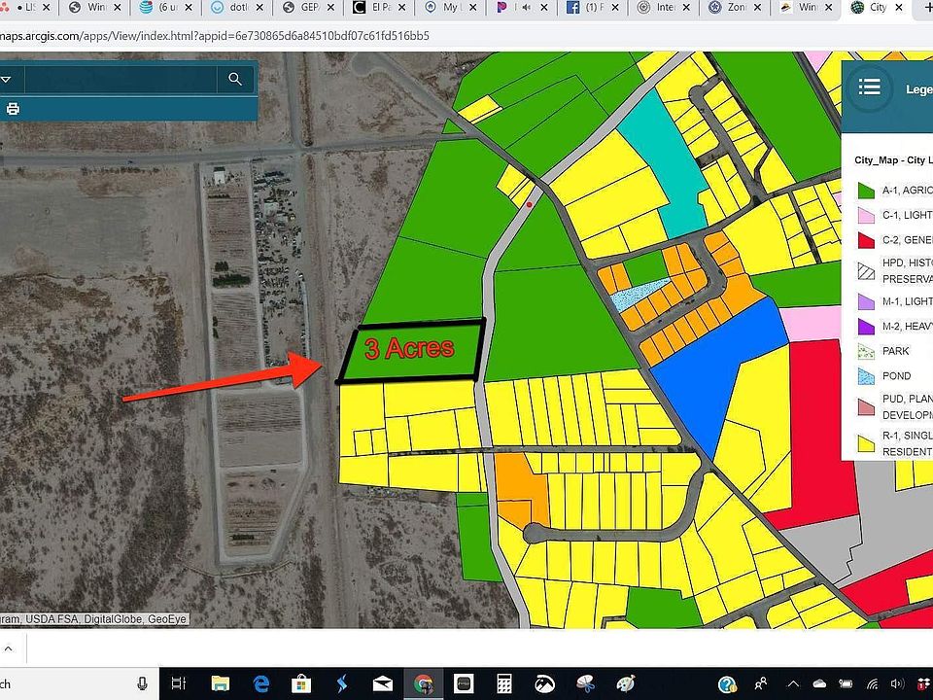Open Microsoft Store from the taskbar
The image size is (933, 700).
pyautogui.click(x=301, y=683)
